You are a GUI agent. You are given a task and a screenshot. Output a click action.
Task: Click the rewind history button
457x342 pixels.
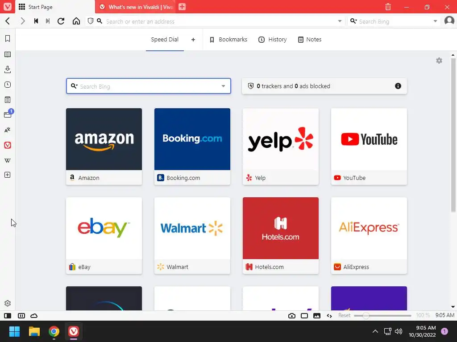36,21
